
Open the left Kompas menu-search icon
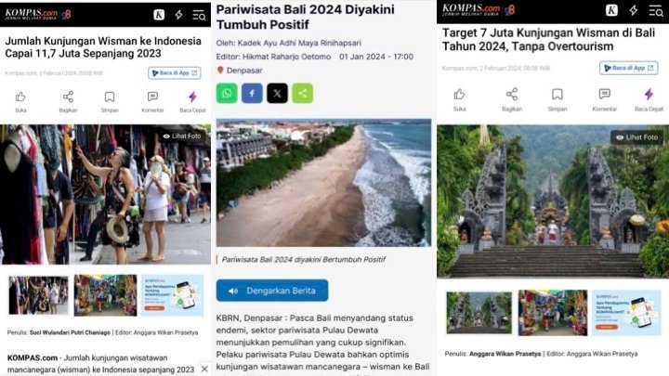(x=199, y=16)
